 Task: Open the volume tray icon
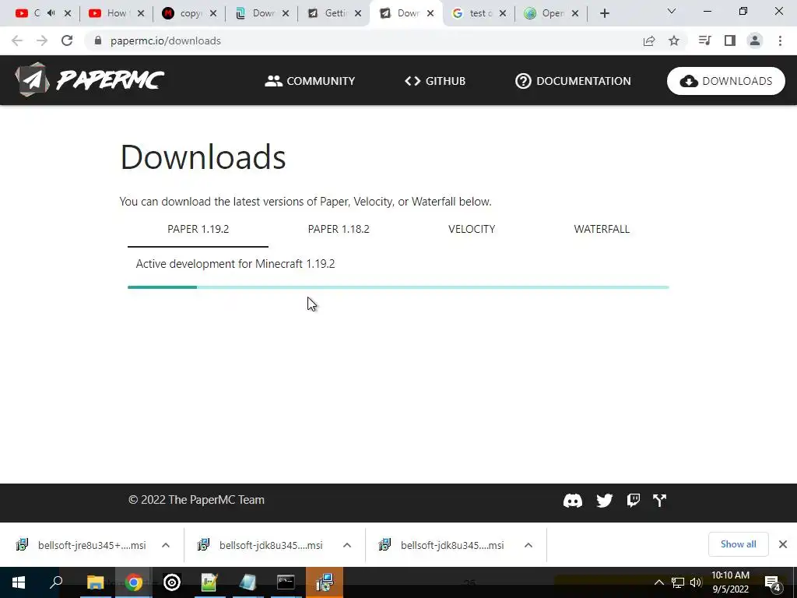pos(696,582)
